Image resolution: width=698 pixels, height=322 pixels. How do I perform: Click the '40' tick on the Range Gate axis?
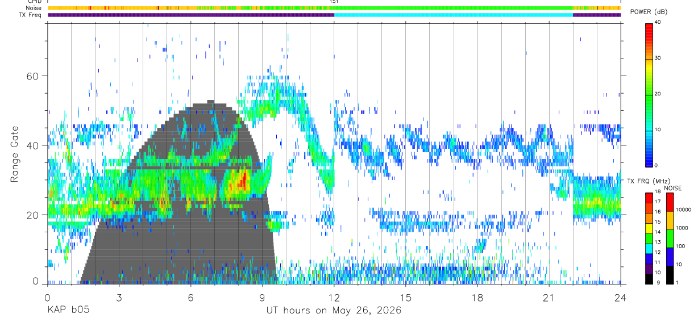(x=34, y=145)
